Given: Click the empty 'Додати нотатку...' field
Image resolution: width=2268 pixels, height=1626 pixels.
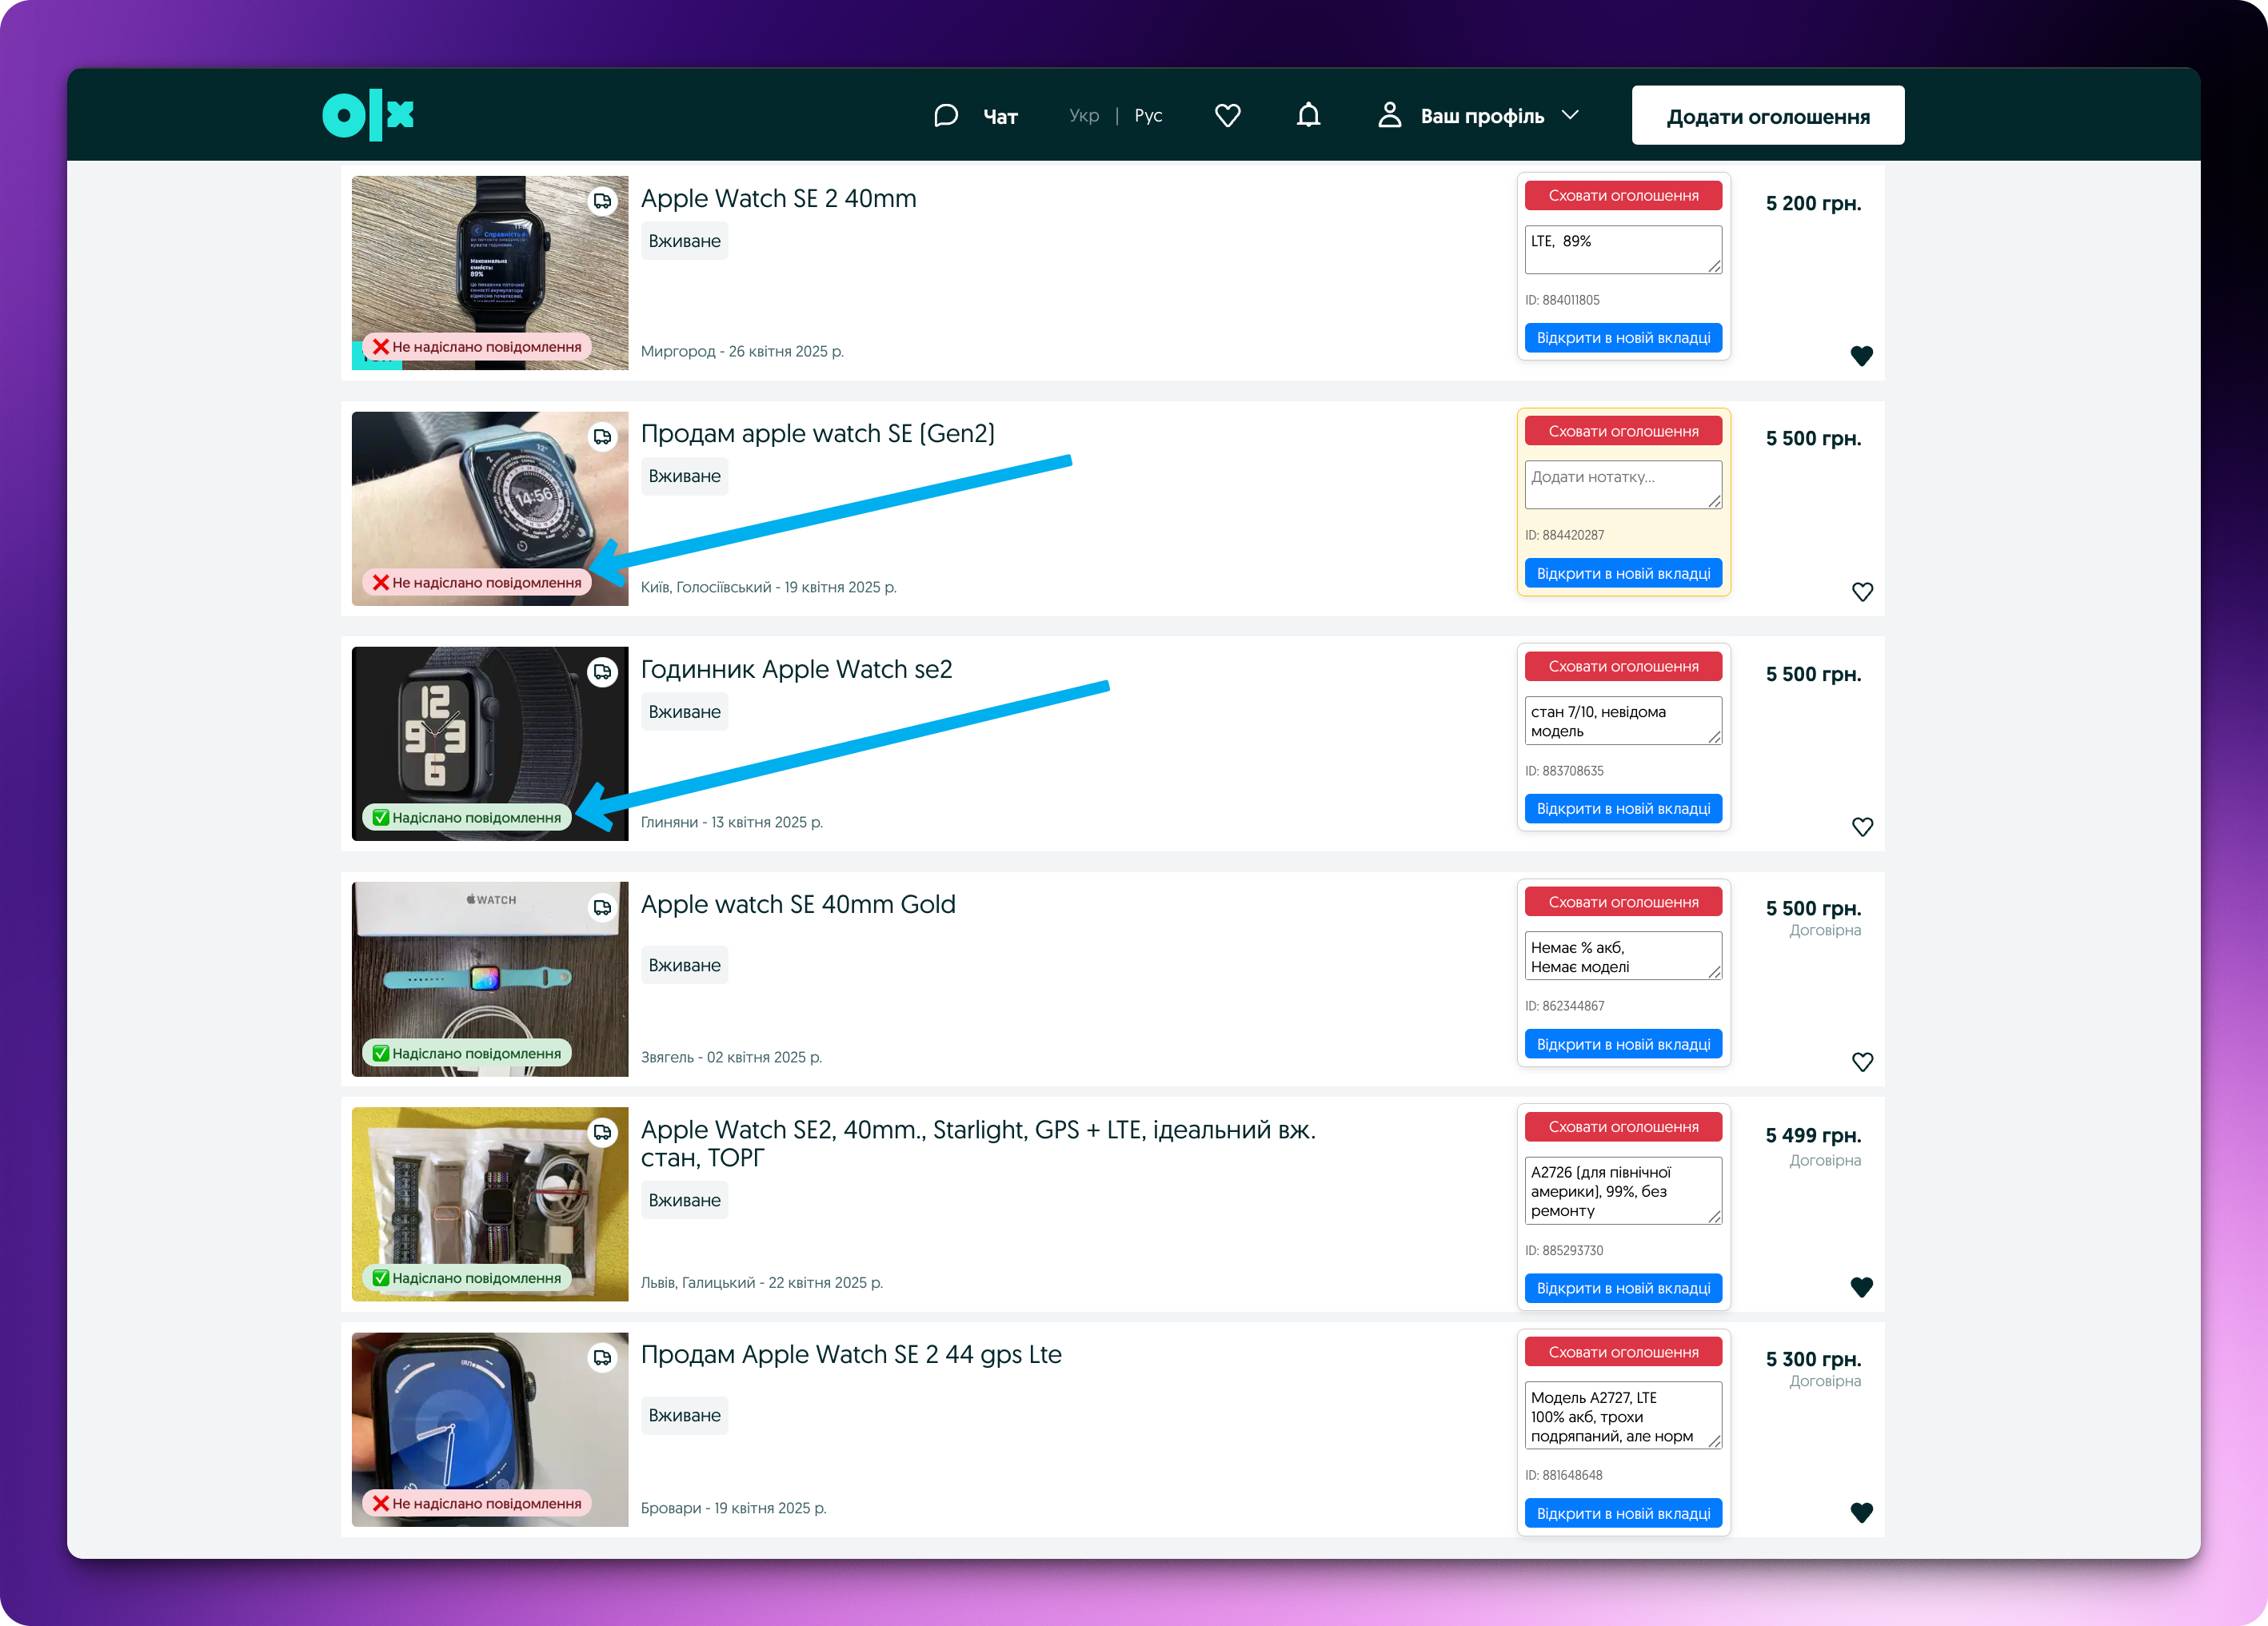Looking at the screenshot, I should (x=1623, y=484).
